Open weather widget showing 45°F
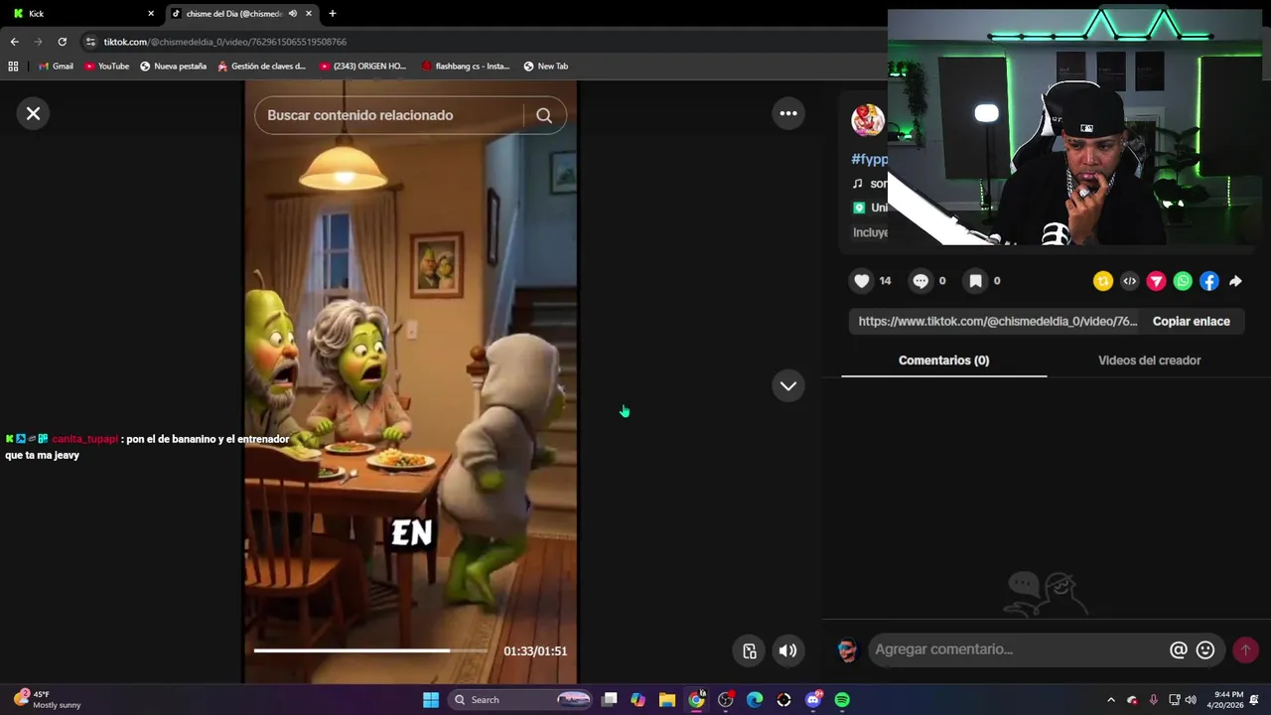The height and width of the screenshot is (715, 1271). (47, 700)
